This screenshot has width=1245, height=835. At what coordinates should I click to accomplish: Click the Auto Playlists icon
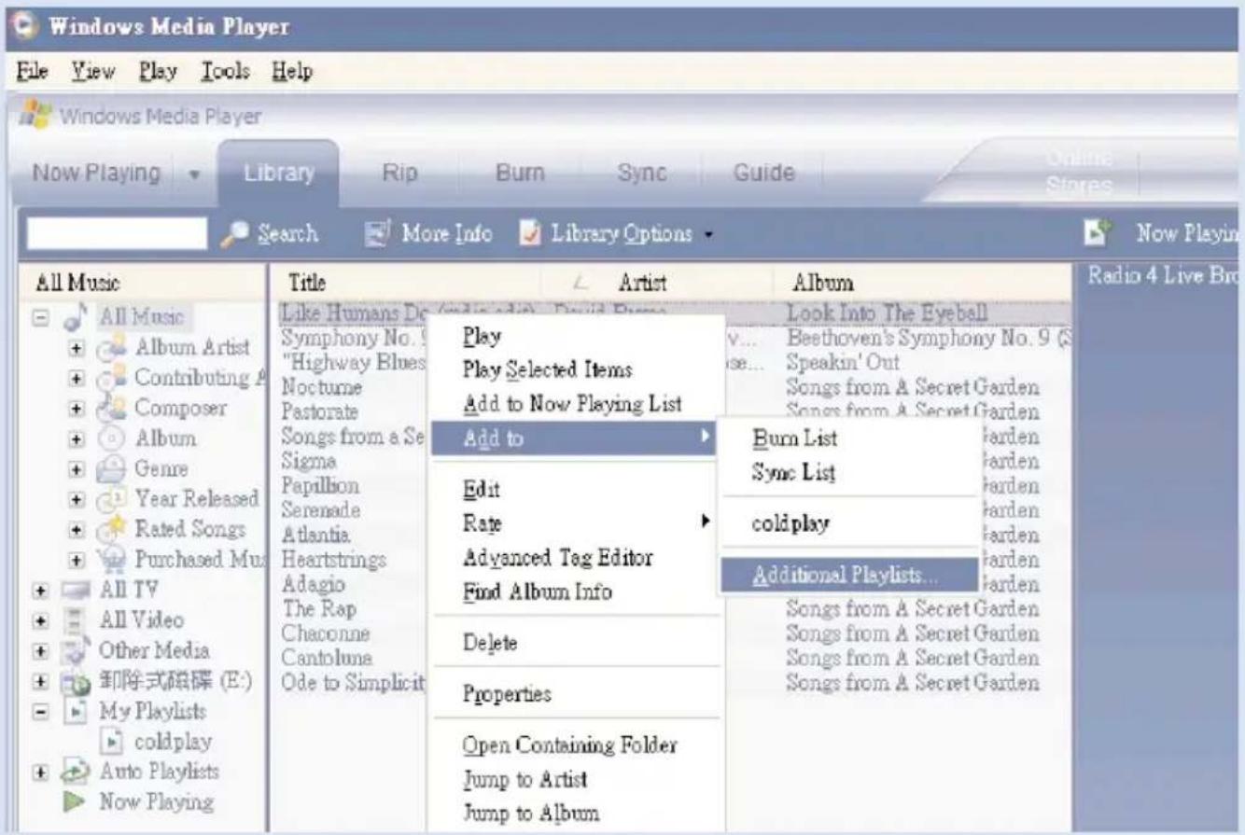pyautogui.click(x=76, y=772)
